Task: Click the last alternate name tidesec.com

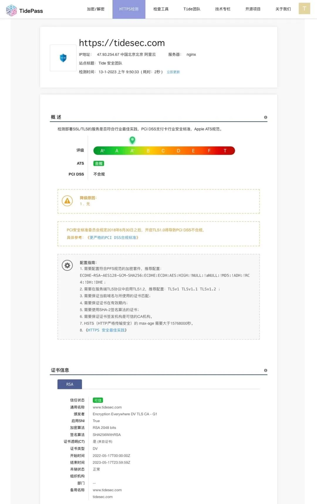Action: pyautogui.click(x=102, y=497)
